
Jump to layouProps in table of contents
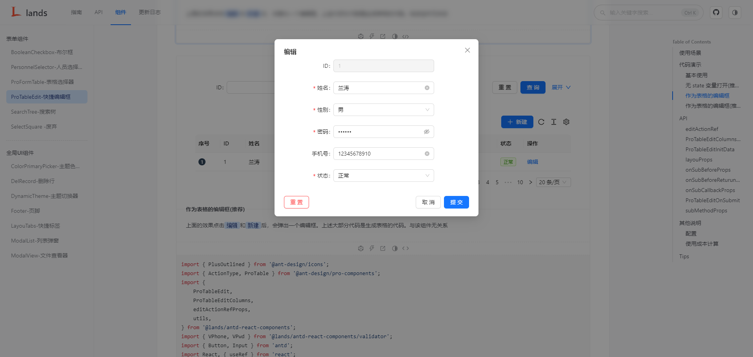click(698, 159)
